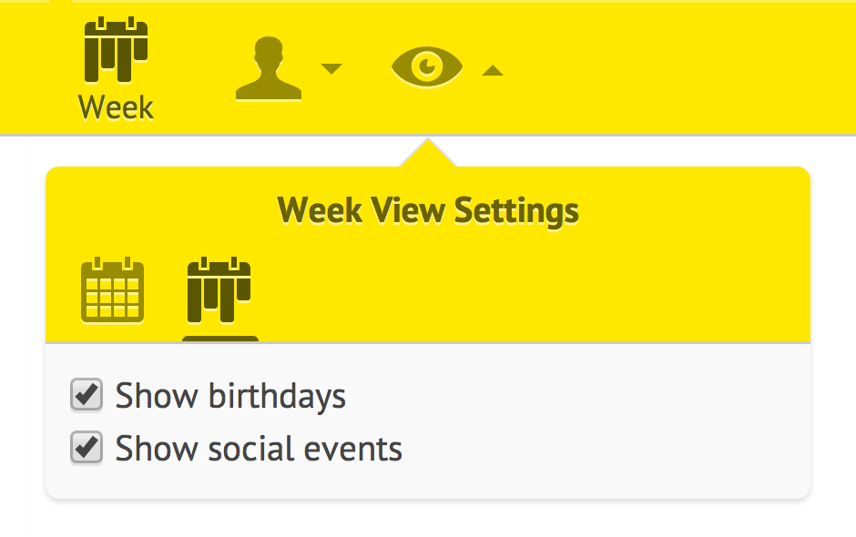Click the "Week" label under toolbar icon

tap(116, 107)
